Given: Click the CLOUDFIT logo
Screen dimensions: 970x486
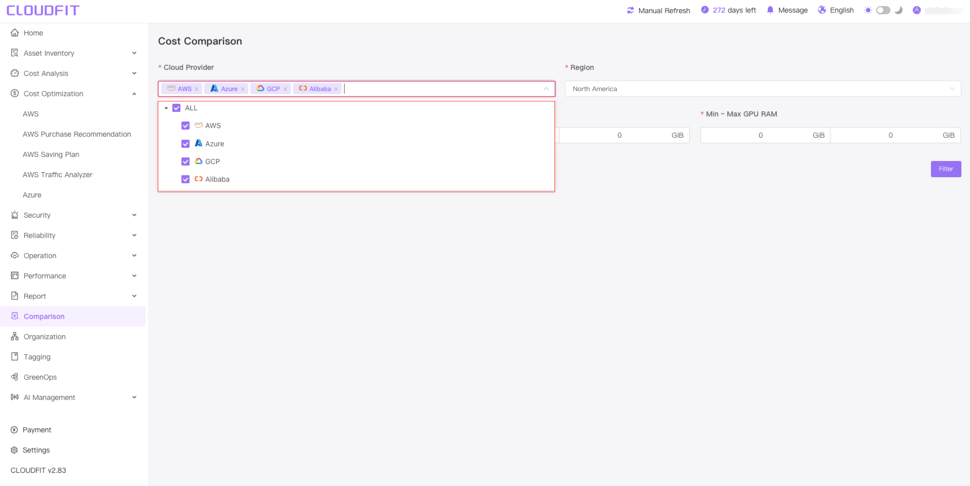Looking at the screenshot, I should 43,10.
